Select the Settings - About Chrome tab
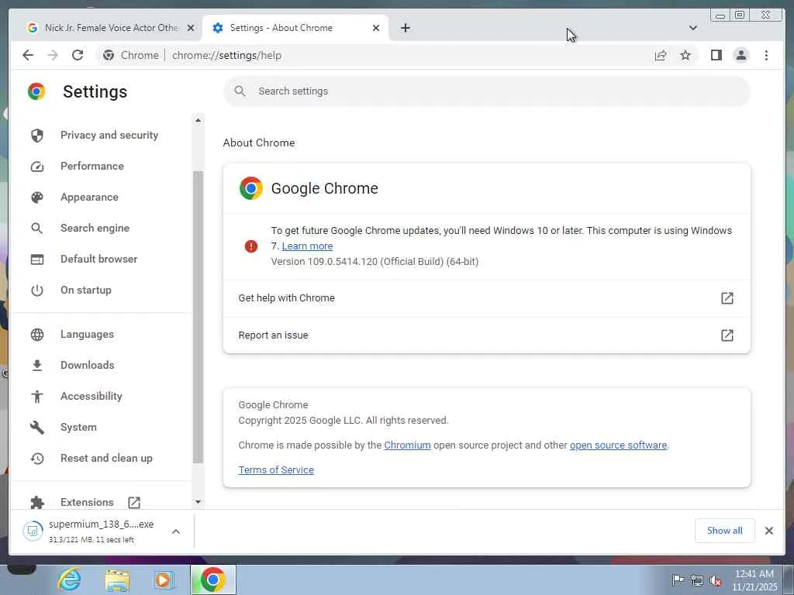This screenshot has height=595, width=794. [295, 28]
